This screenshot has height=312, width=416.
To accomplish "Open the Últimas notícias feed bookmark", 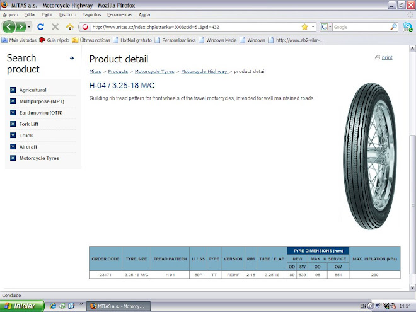I will point(91,40).
